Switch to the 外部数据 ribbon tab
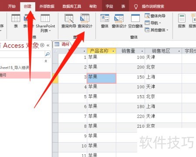Image resolution: width=196 pixels, height=157 pixels. (47, 7)
